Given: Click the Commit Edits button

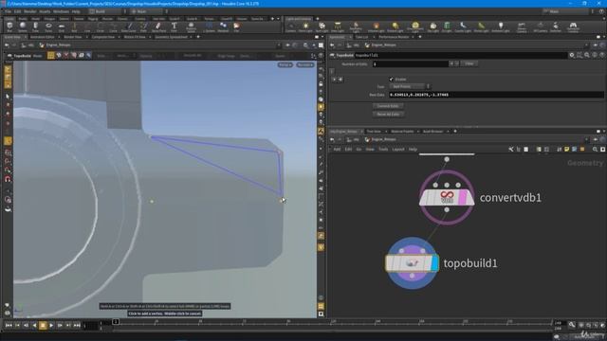Looking at the screenshot, I should tap(388, 106).
